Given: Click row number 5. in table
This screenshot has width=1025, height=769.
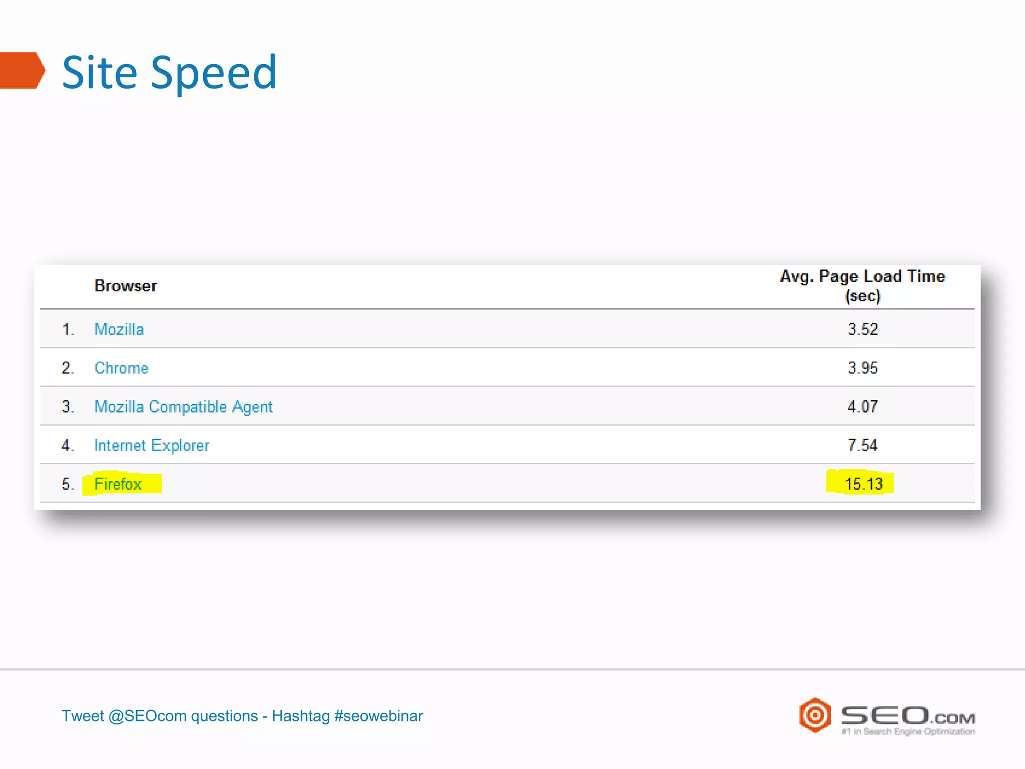Looking at the screenshot, I should (68, 484).
